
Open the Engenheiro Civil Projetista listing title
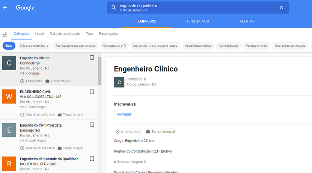pos(41,125)
